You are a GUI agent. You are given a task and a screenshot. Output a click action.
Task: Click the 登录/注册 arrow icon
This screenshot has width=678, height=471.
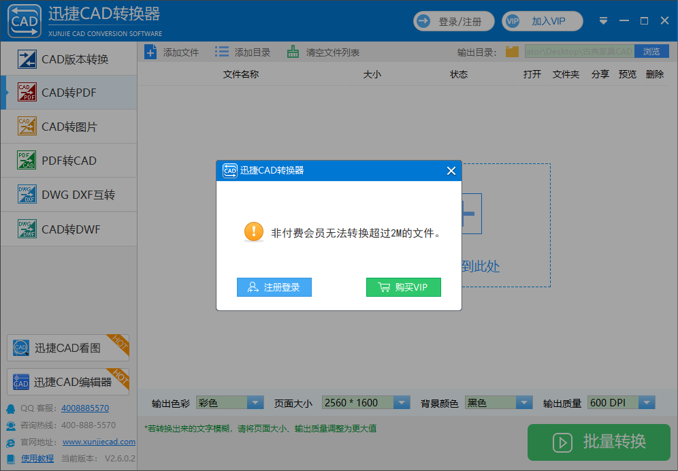423,21
